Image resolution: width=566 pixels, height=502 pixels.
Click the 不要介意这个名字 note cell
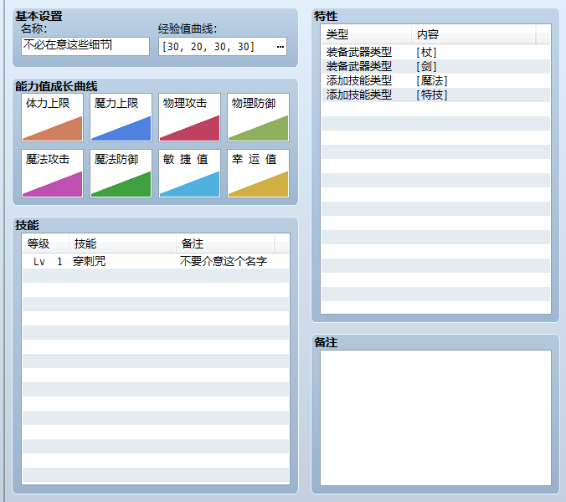(224, 261)
